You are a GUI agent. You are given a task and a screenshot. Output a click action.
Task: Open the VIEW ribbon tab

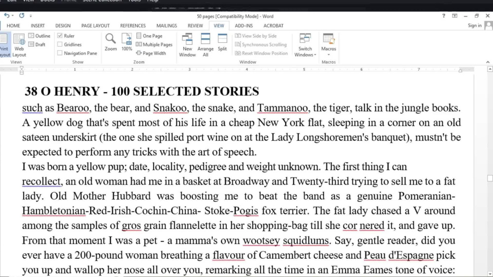tap(219, 26)
